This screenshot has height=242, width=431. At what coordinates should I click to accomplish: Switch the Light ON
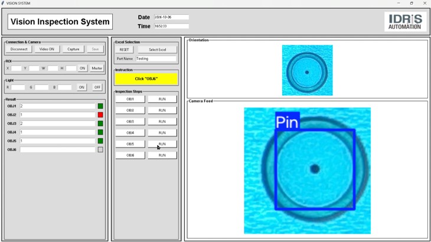(x=81, y=87)
